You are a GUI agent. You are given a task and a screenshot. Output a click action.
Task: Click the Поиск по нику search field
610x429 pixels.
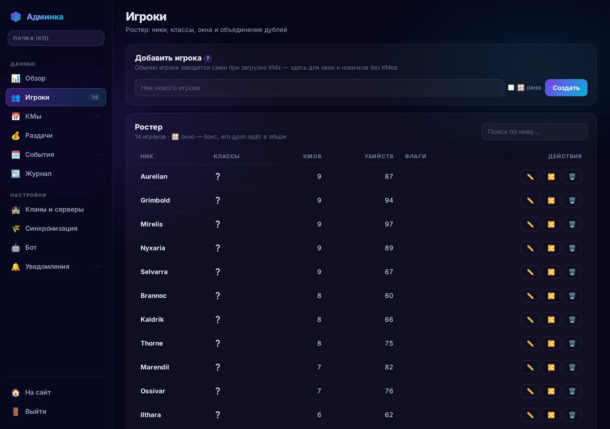click(x=535, y=132)
